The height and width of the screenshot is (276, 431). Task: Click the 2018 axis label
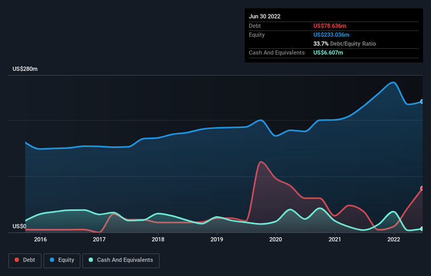pyautogui.click(x=158, y=239)
